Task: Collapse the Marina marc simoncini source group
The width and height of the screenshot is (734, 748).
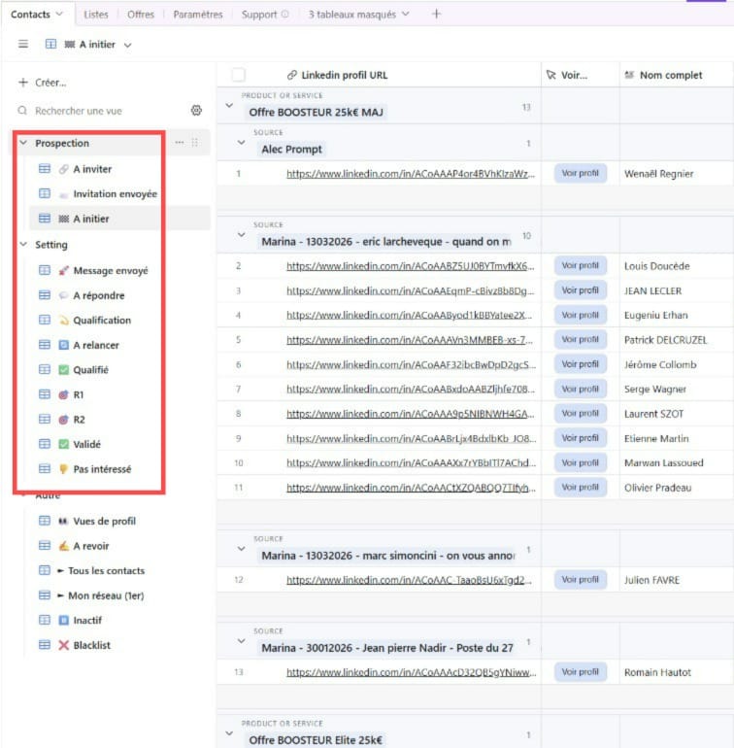Action: point(242,549)
